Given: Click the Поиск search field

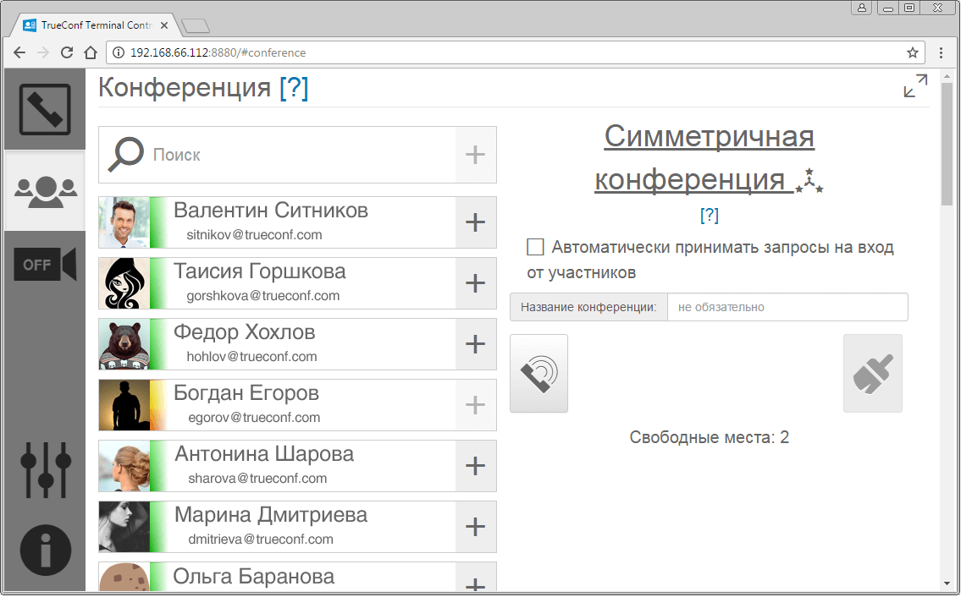Looking at the screenshot, I should (301, 156).
